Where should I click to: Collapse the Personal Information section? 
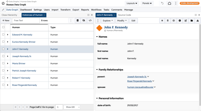(97, 98)
